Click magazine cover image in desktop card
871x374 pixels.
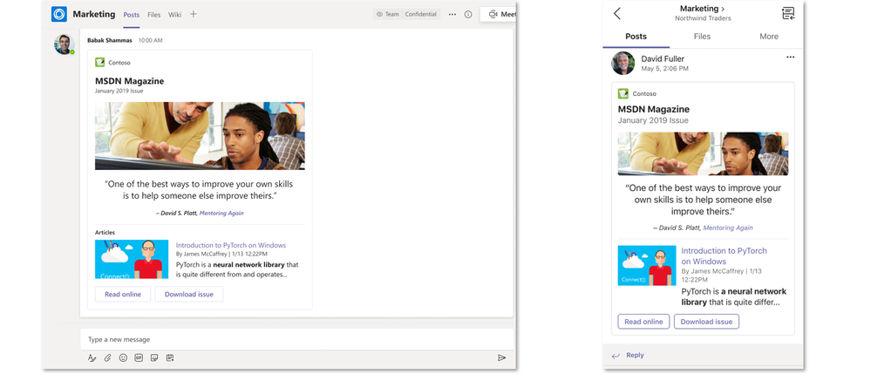pyautogui.click(x=200, y=136)
